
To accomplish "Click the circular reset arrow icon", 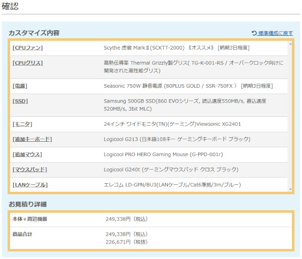I will click(254, 33).
